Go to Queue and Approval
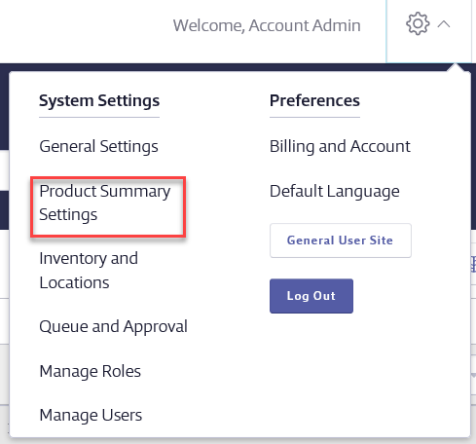This screenshot has height=444, width=476. coord(113,326)
